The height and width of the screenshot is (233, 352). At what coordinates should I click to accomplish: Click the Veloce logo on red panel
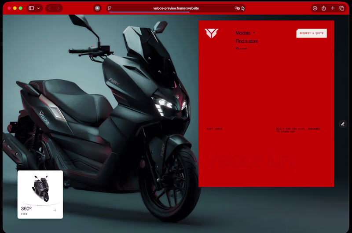(211, 33)
